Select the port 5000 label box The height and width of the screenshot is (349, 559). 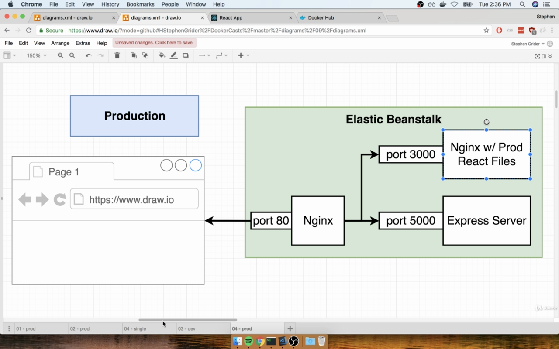tap(411, 221)
